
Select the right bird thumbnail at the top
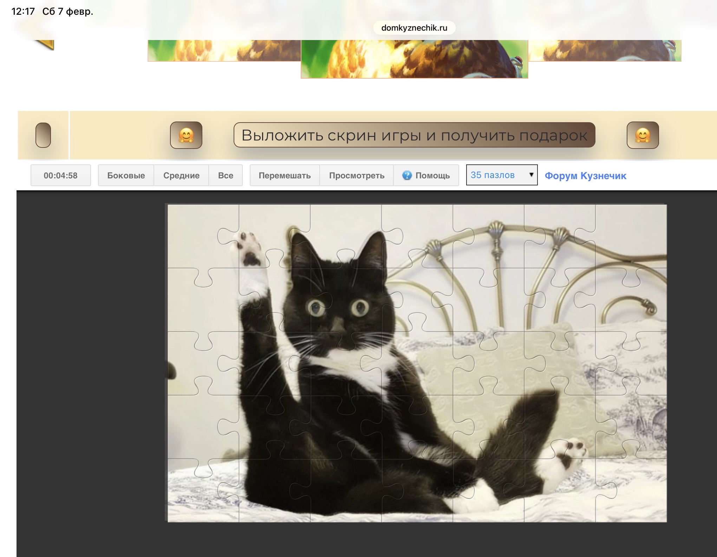(604, 51)
